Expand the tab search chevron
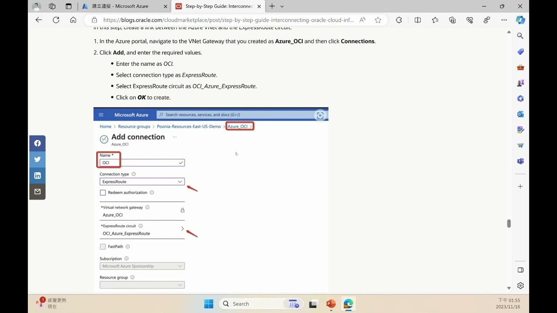The height and width of the screenshot is (313, 557). pos(282,7)
